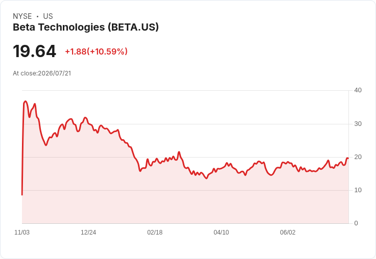Click the At close:2026/07/21 date text
This screenshot has width=376, height=259.
pos(42,73)
